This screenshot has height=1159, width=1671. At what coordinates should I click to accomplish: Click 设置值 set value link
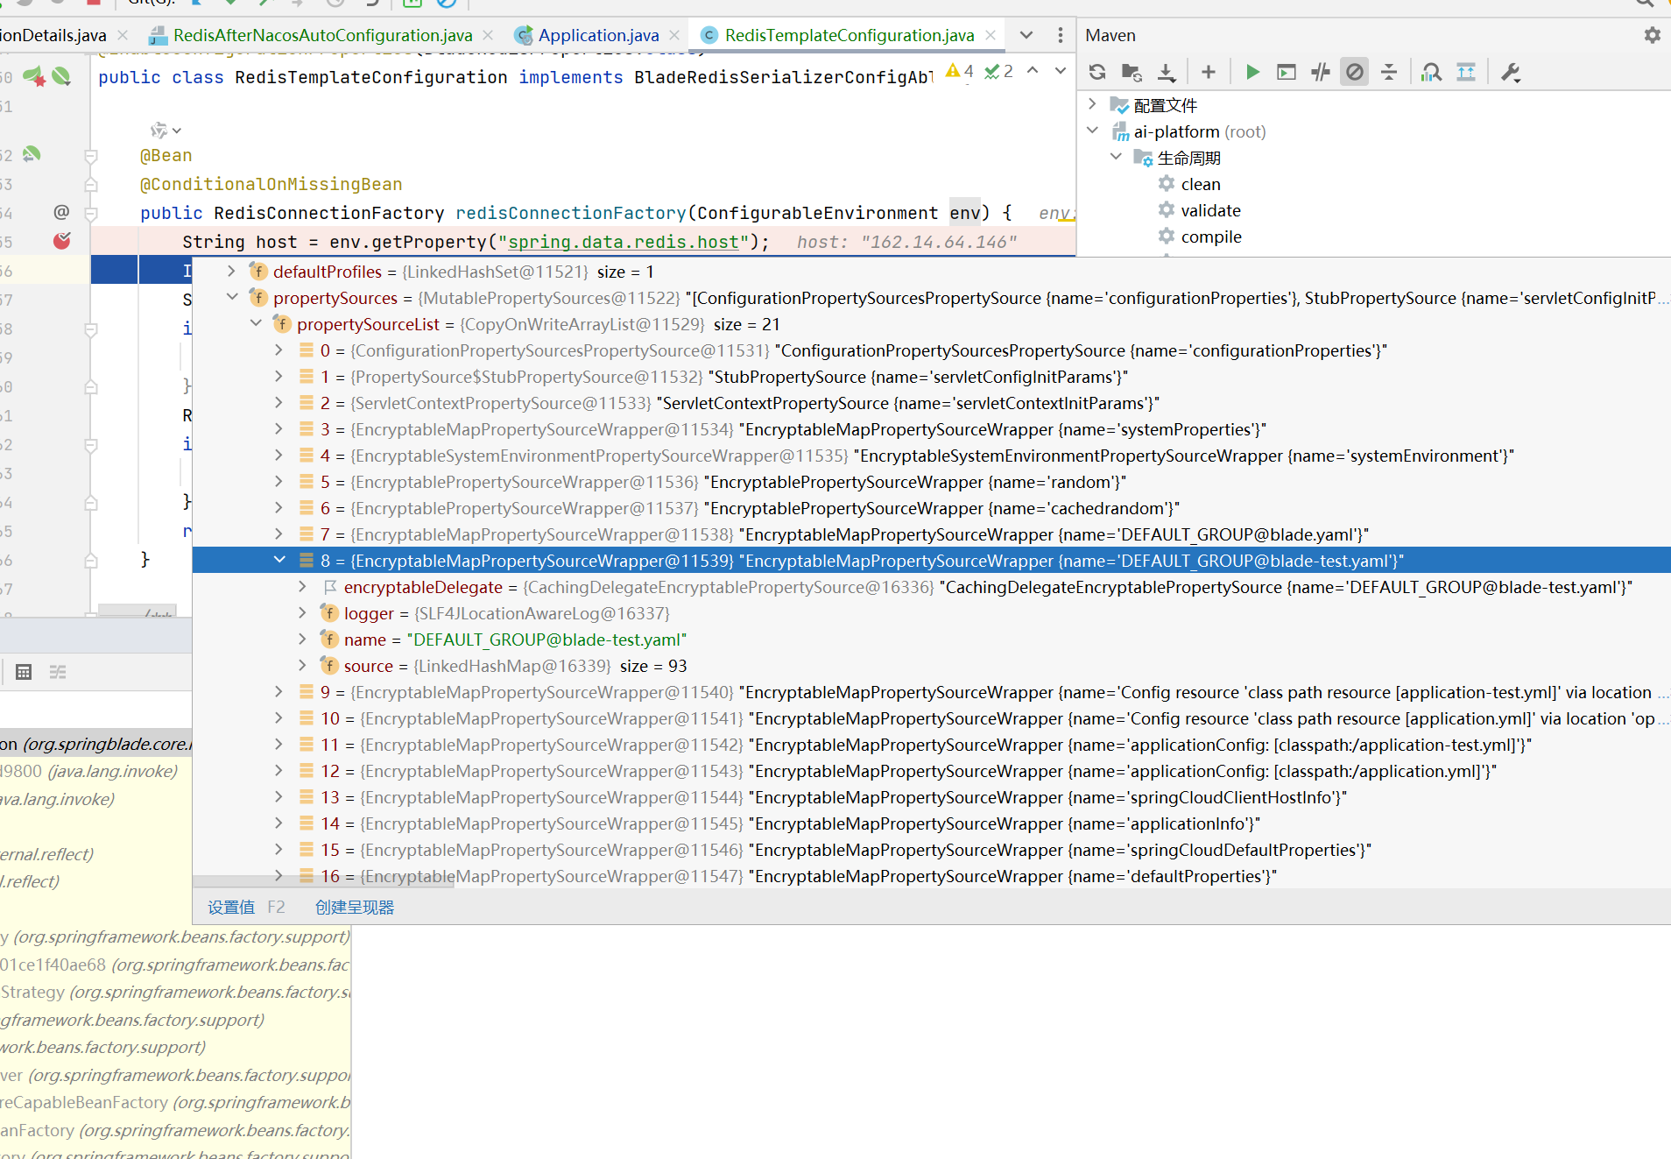point(231,908)
